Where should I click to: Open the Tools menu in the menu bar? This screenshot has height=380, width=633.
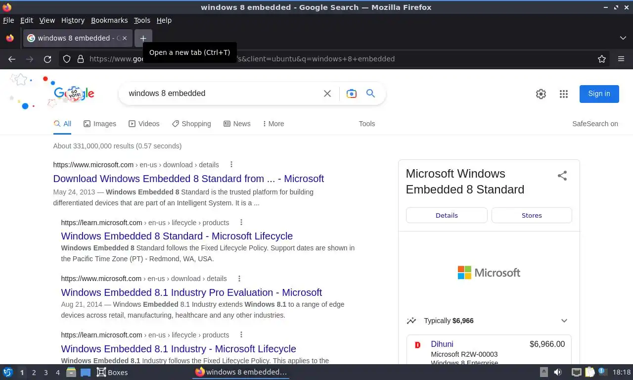(142, 20)
